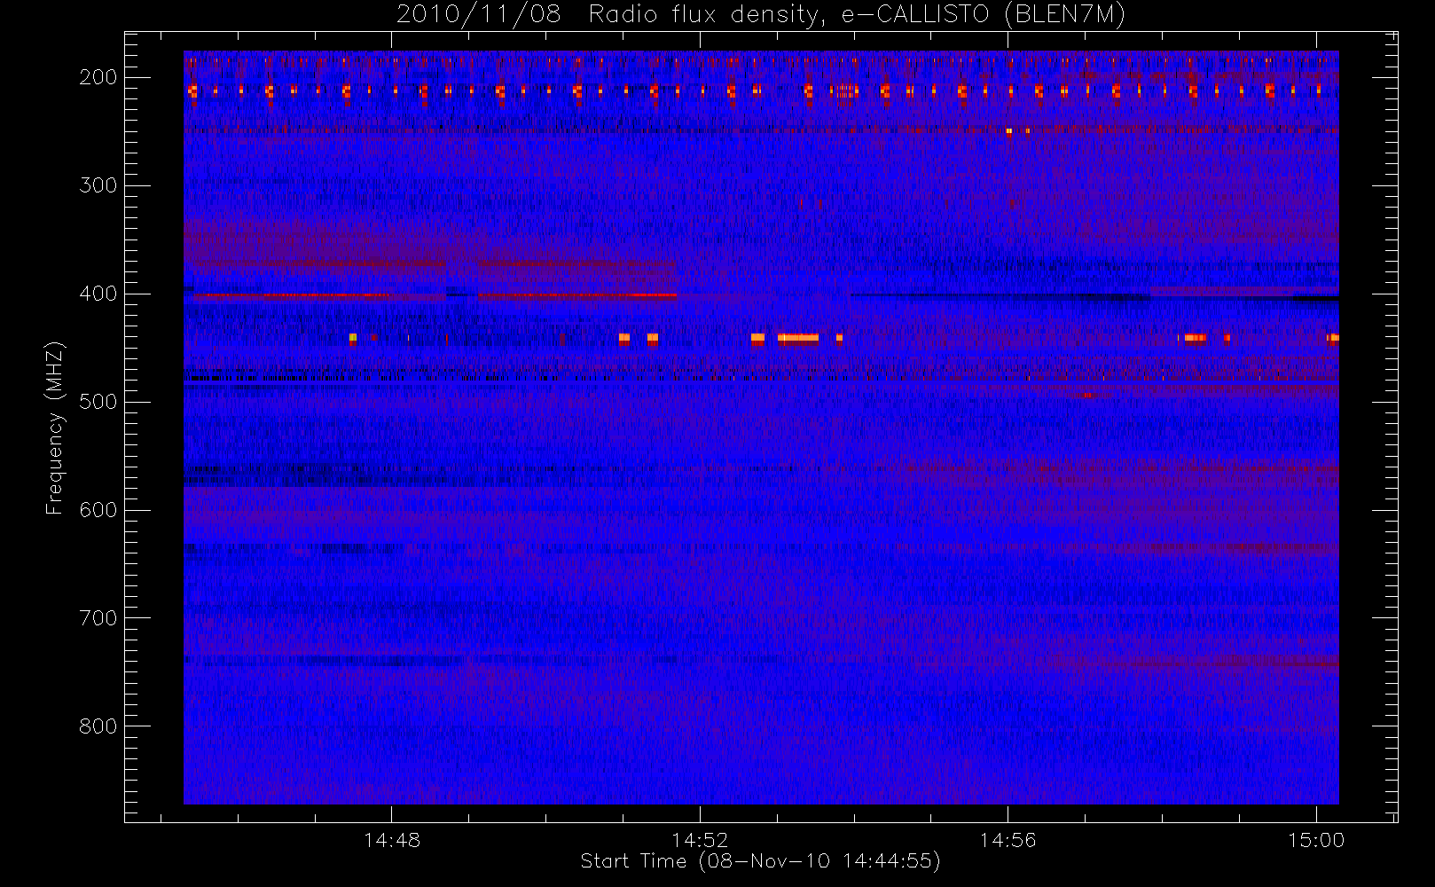This screenshot has width=1435, height=887.
Task: Click the 600 frequency tick label
Action: [98, 510]
